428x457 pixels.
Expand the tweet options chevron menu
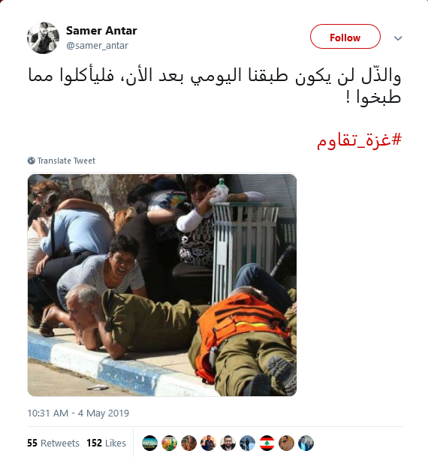(398, 38)
